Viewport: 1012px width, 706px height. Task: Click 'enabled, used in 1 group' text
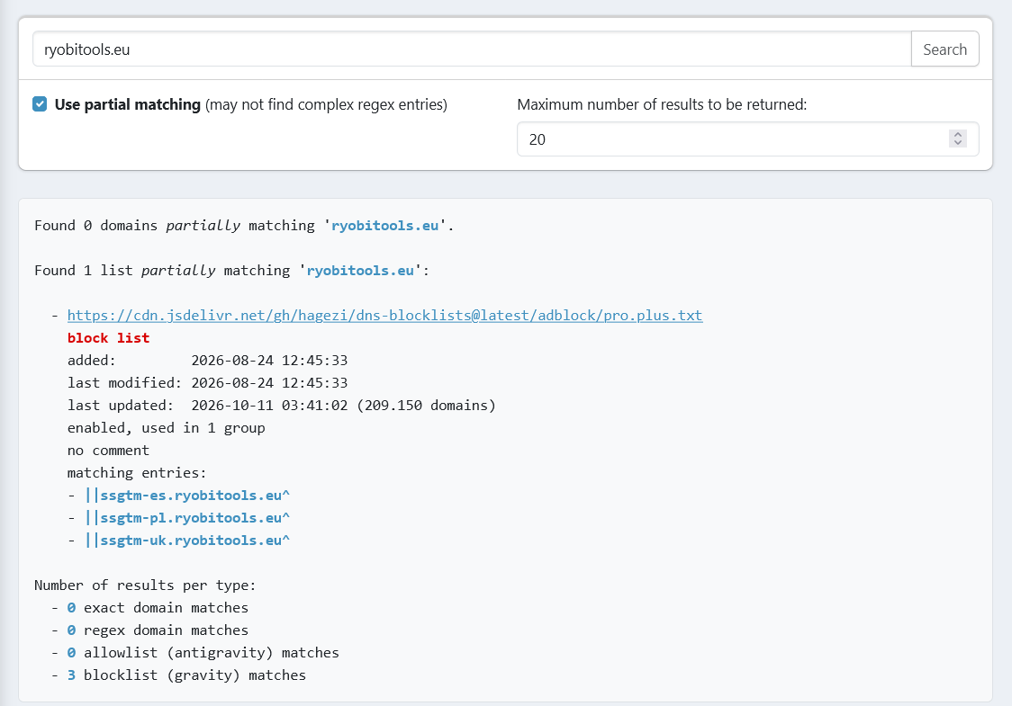click(x=166, y=428)
